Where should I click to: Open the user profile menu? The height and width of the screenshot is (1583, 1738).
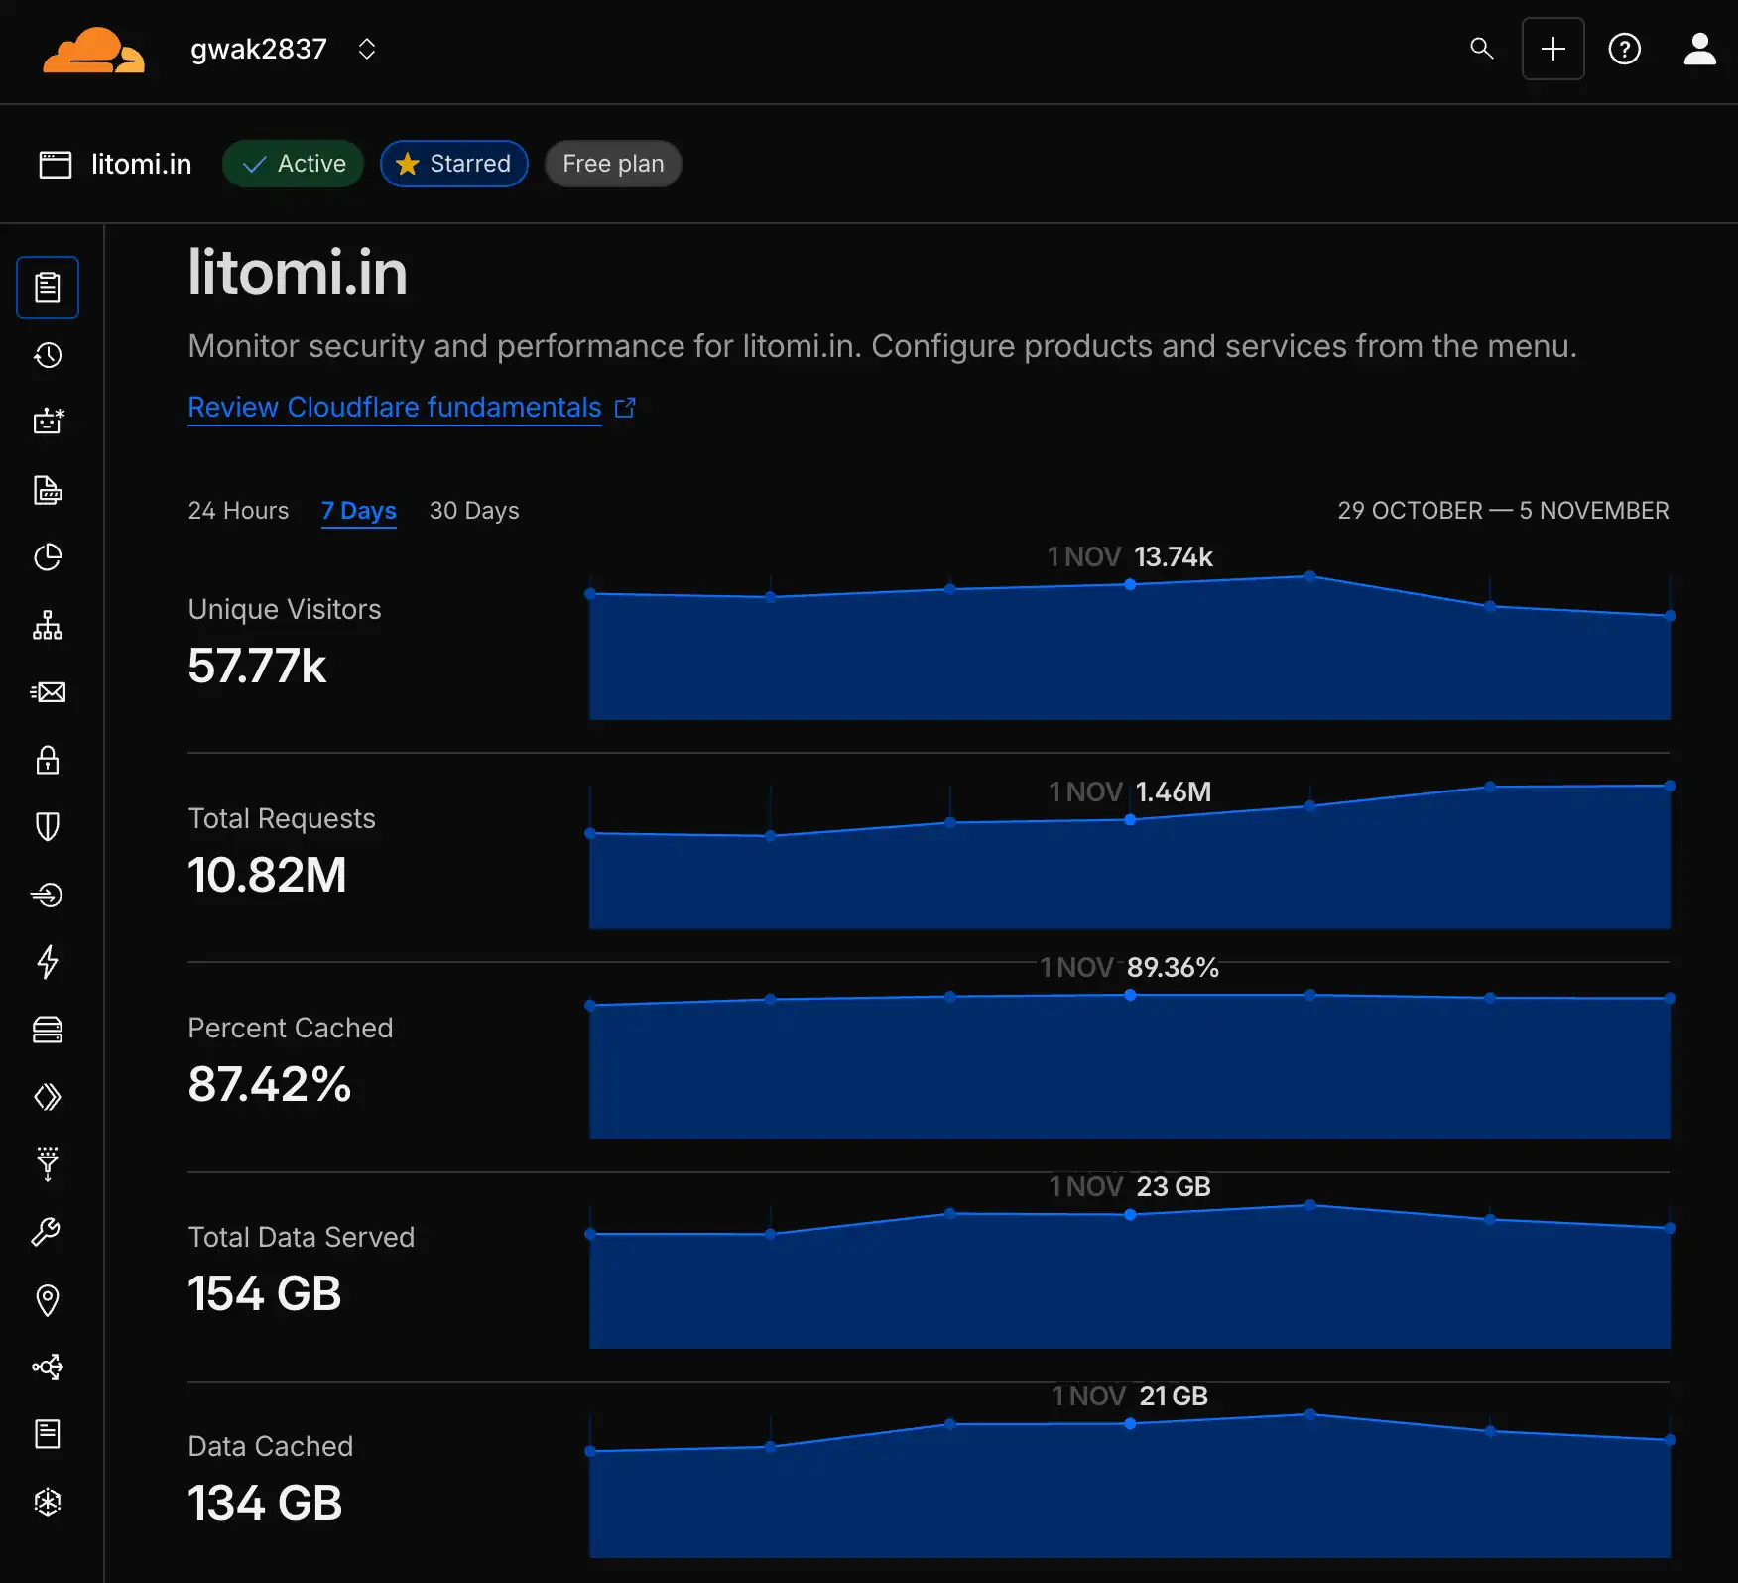(1699, 49)
